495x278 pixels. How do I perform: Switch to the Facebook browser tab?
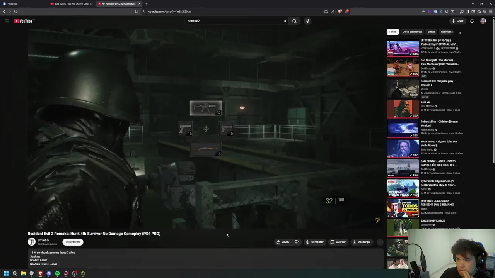click(23, 4)
